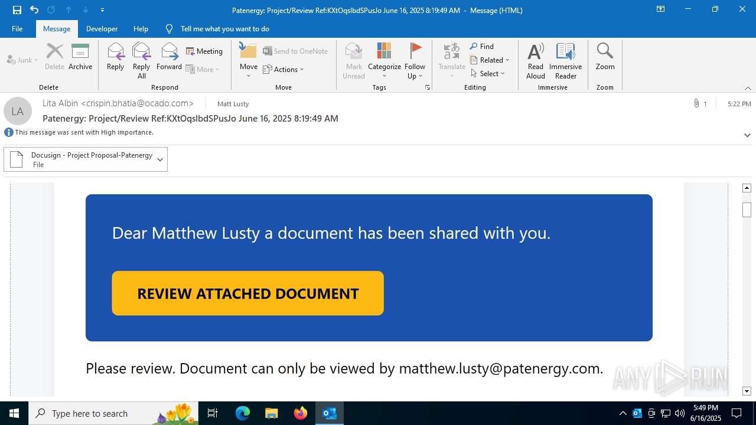The image size is (756, 425).
Task: Click the taskbar search box
Action: click(113, 413)
